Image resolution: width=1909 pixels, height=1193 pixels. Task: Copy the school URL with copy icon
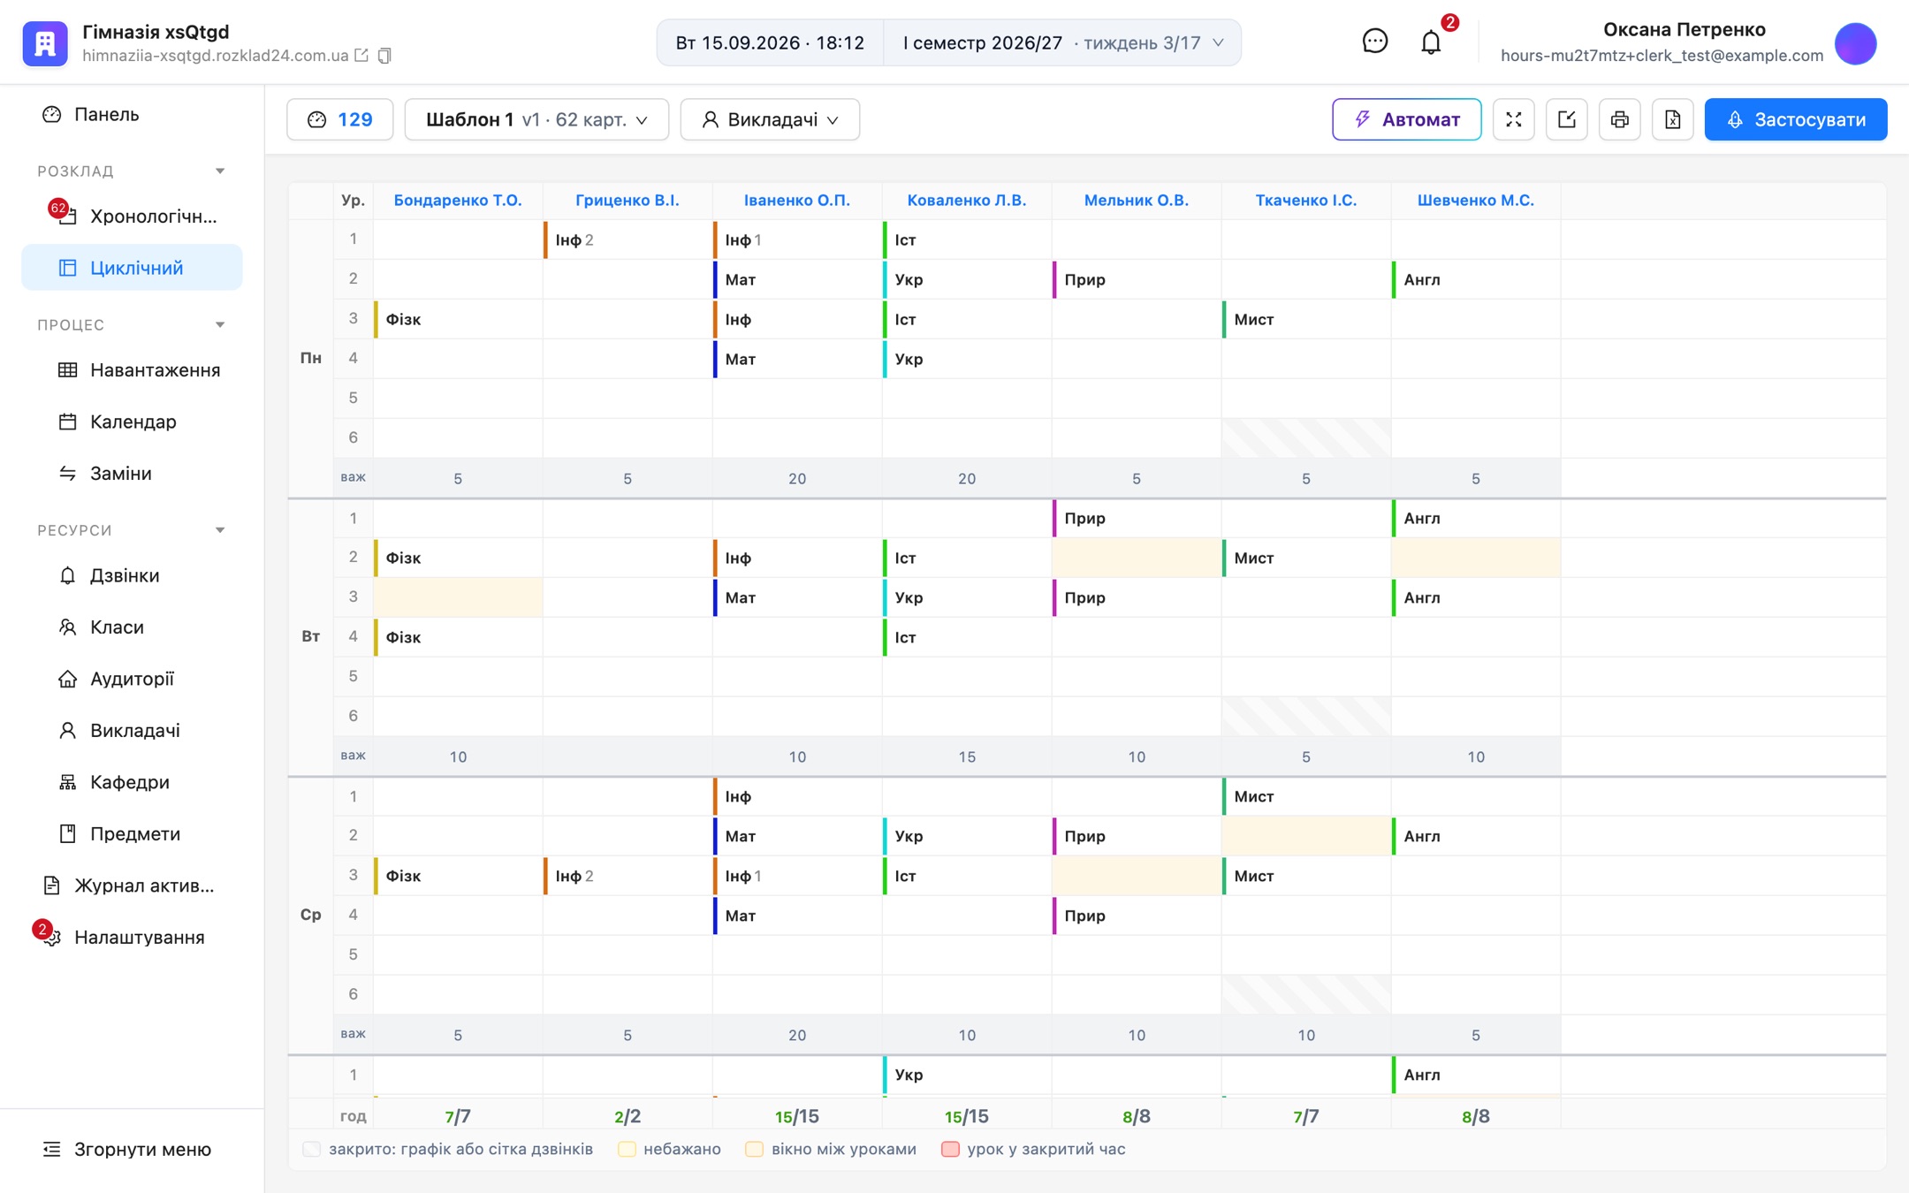(x=384, y=56)
